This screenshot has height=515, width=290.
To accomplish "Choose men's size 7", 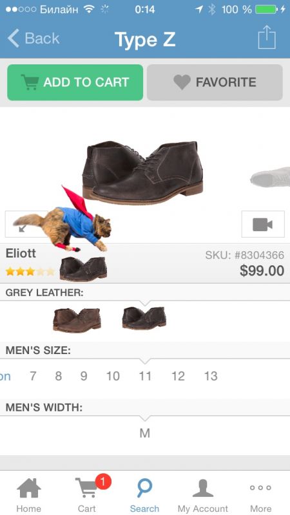I will point(33,376).
